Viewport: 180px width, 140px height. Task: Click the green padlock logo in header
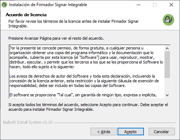pos(168,20)
